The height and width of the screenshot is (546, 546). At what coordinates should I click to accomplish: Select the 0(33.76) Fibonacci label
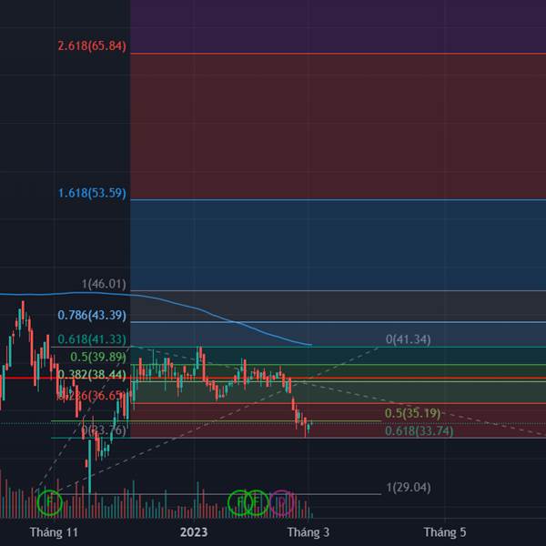tap(104, 430)
